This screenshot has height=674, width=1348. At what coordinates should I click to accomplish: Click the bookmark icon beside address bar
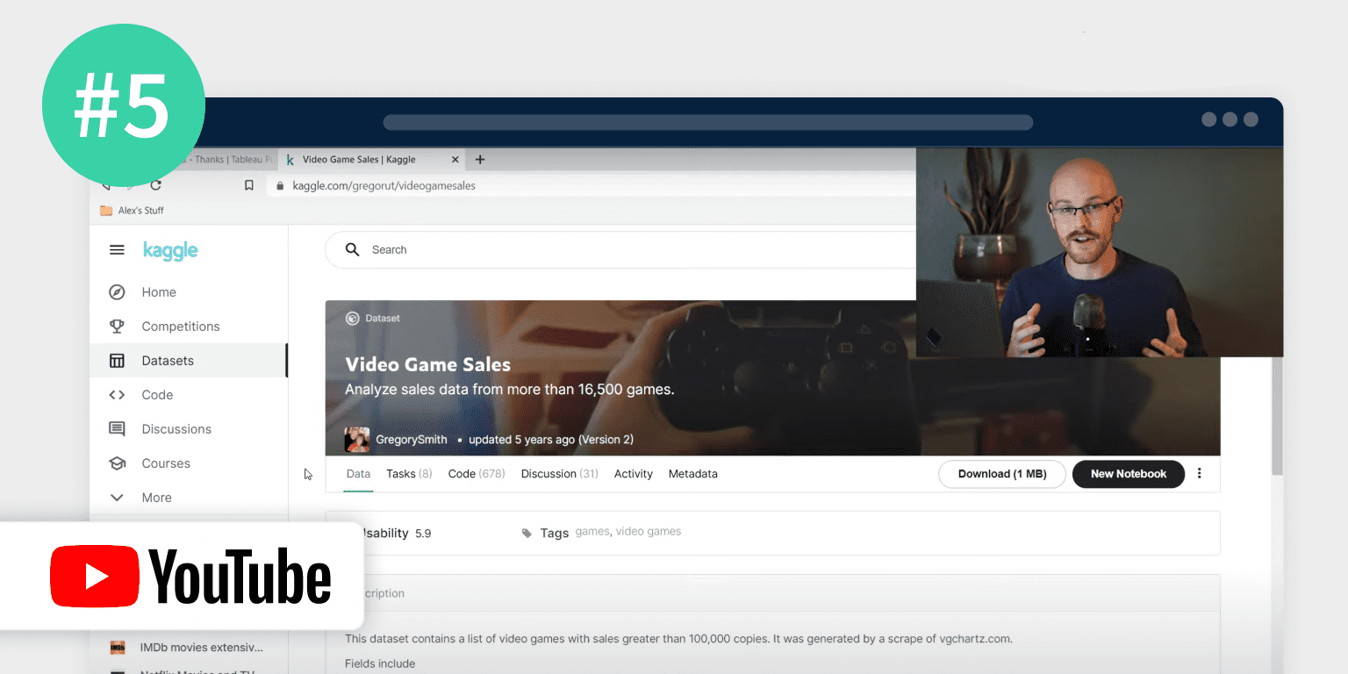pos(249,185)
